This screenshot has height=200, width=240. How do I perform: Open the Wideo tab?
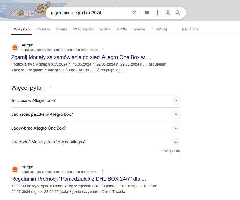[105, 29]
